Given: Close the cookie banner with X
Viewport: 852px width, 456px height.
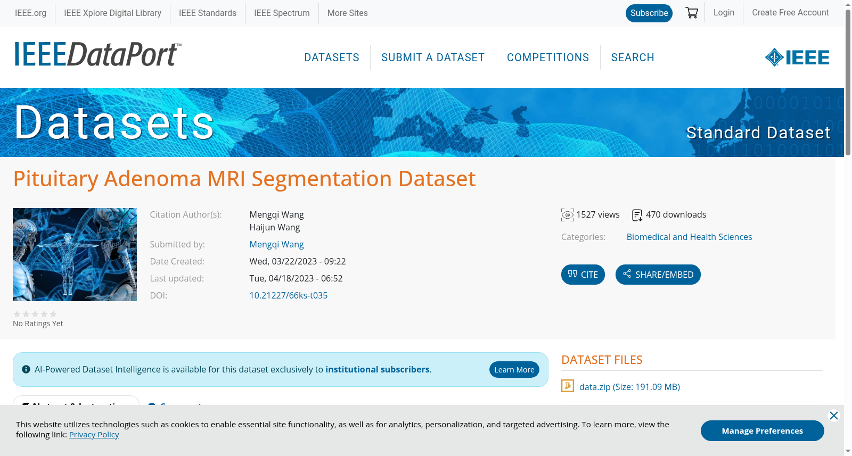Looking at the screenshot, I should coord(834,416).
